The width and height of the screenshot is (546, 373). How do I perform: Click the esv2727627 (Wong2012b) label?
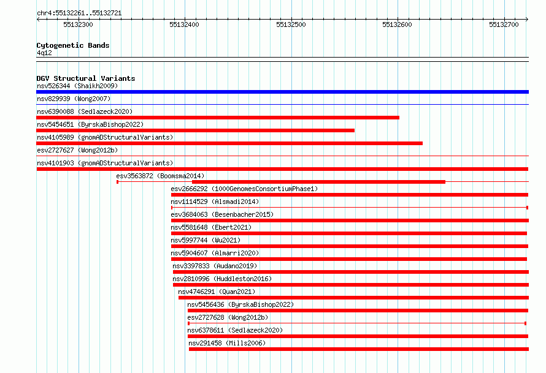click(x=77, y=150)
